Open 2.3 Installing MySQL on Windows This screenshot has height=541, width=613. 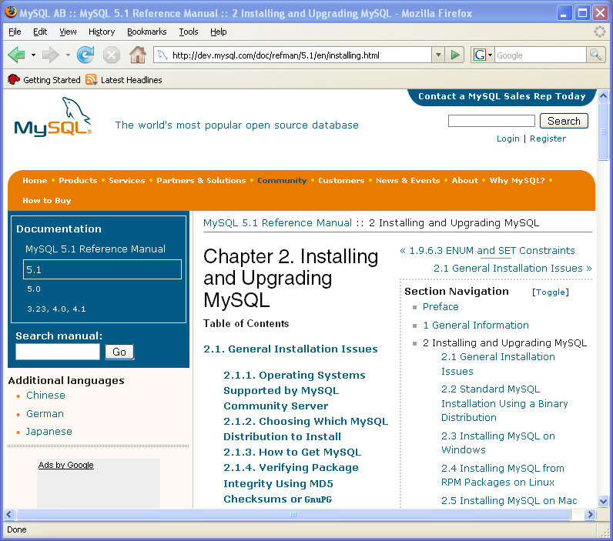(498, 442)
